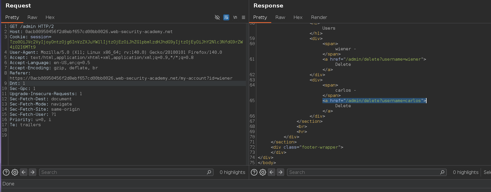The image size is (491, 192).
Task: Open the Response Render tab
Action: [x=319, y=18]
